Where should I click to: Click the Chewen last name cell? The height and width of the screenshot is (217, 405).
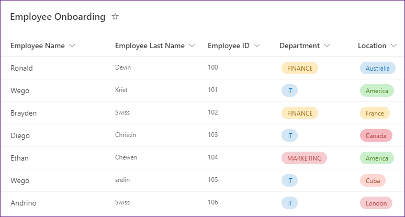[126, 157]
